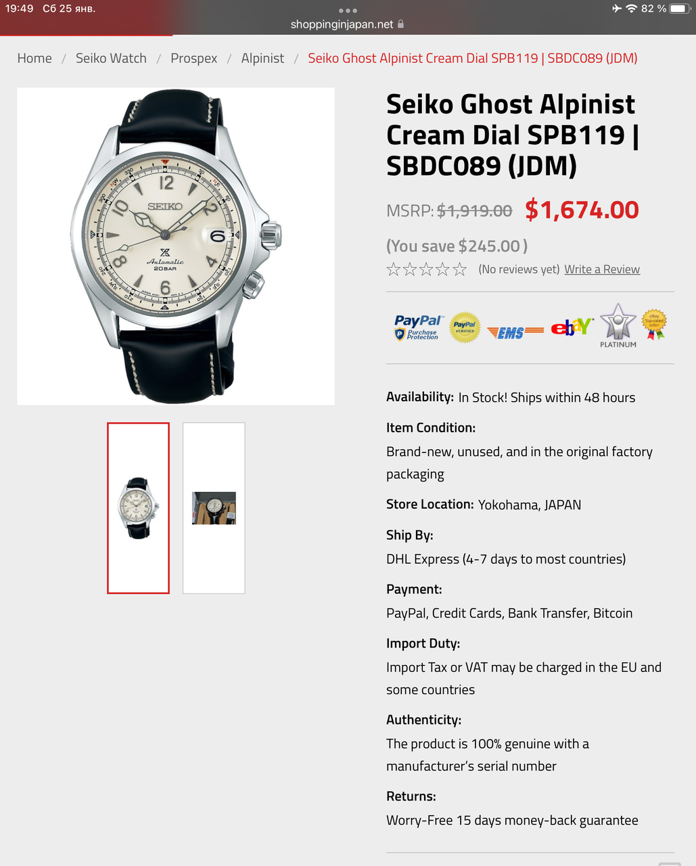Tap the EMS shipping logo
The image size is (696, 866).
click(515, 332)
